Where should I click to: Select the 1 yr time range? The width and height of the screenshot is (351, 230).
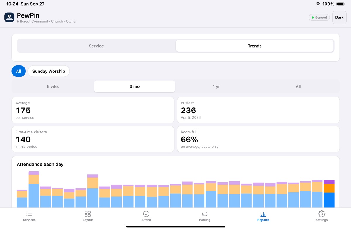[216, 86]
